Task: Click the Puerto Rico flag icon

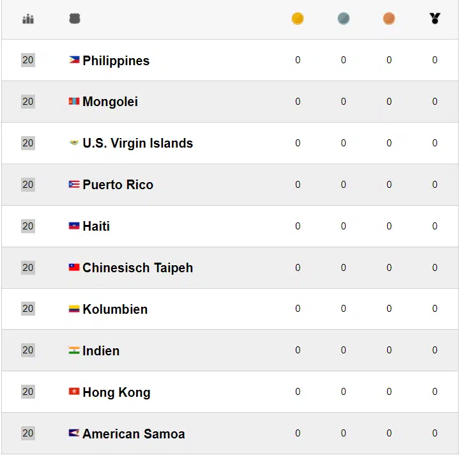Action: (74, 184)
